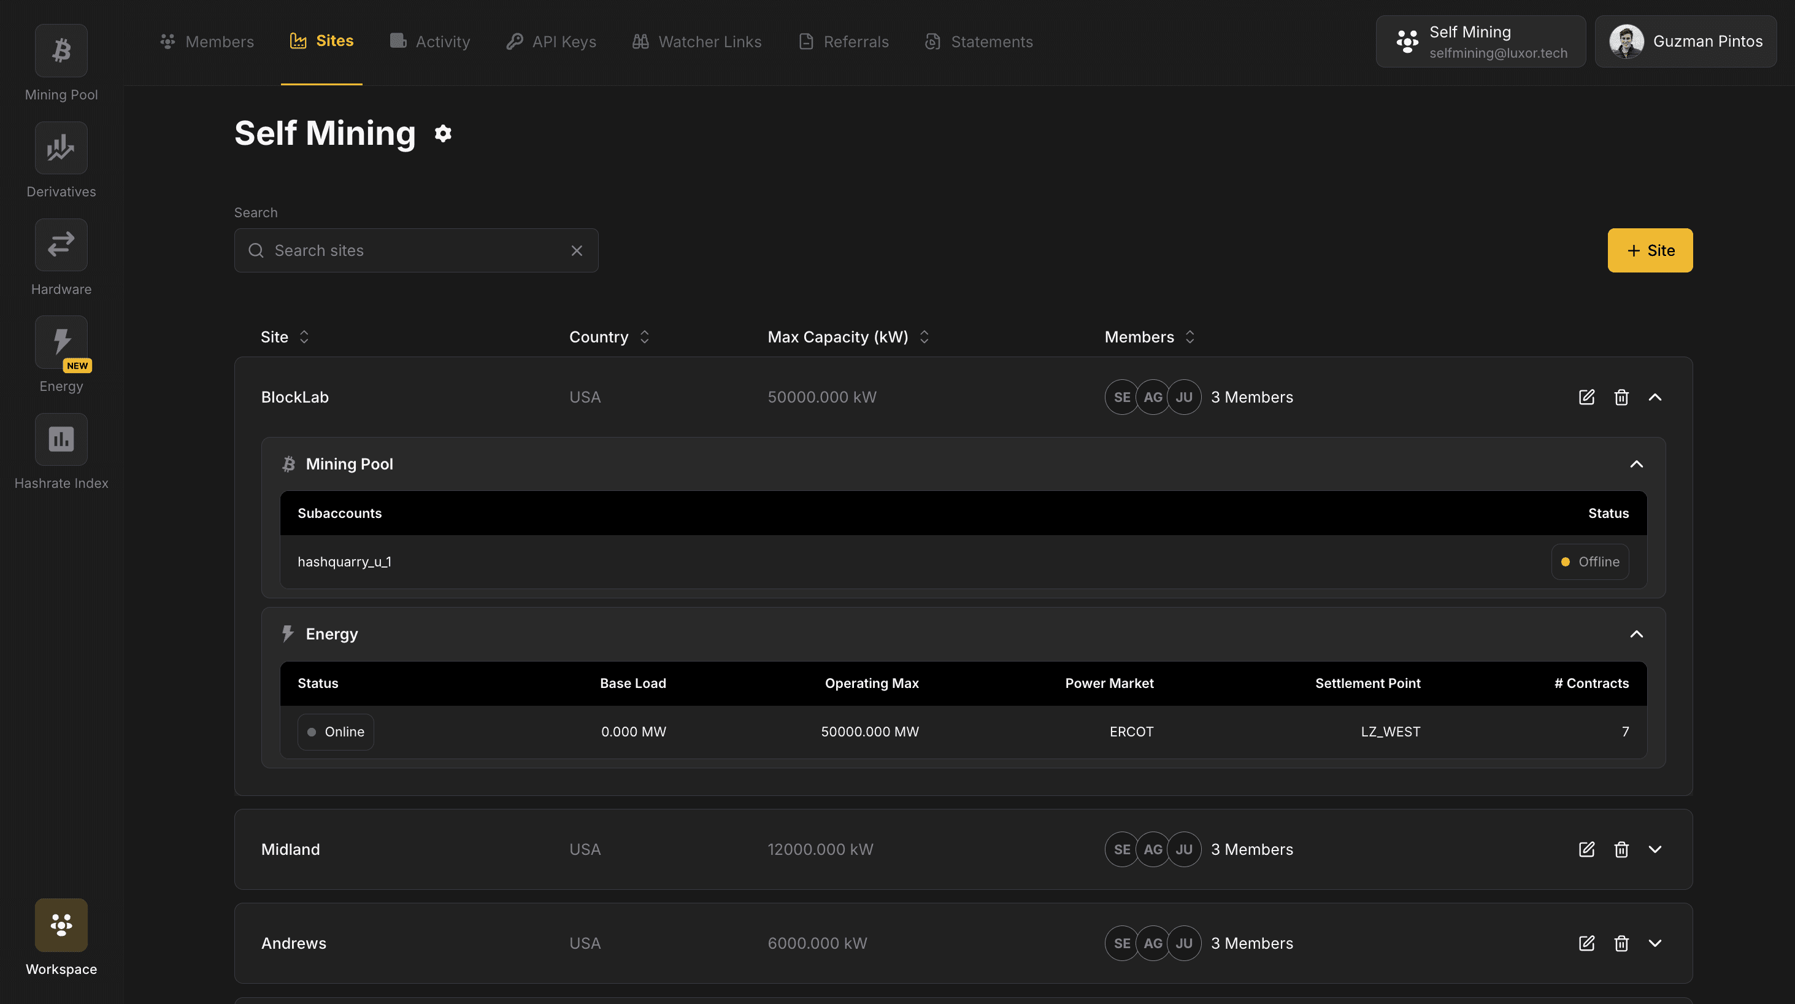
Task: Open the Guzman Pintos account menu
Action: [1686, 41]
